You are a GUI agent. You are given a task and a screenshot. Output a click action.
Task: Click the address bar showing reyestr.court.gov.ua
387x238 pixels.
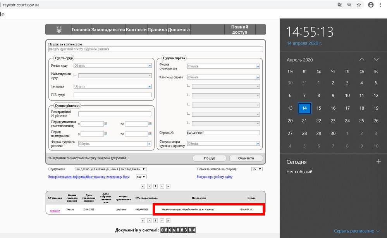coord(21,5)
